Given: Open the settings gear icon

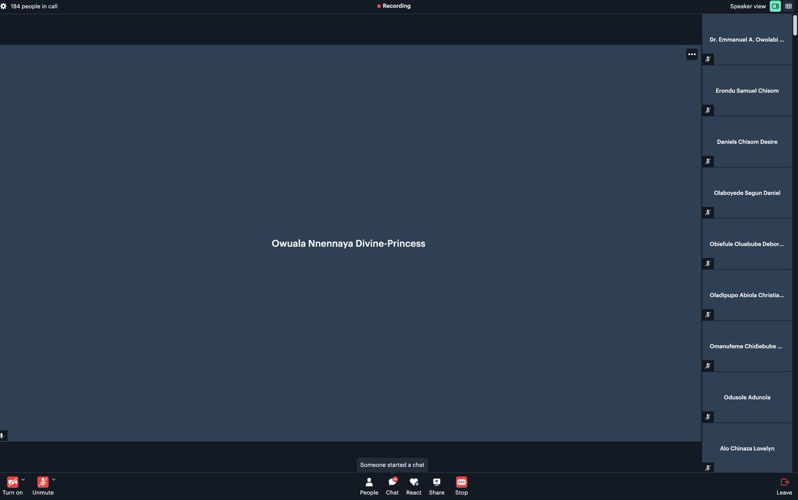Looking at the screenshot, I should [3, 6].
